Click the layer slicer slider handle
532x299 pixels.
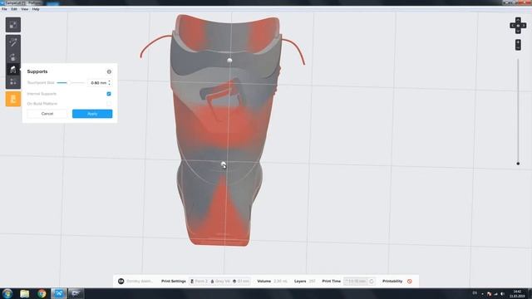[518, 164]
